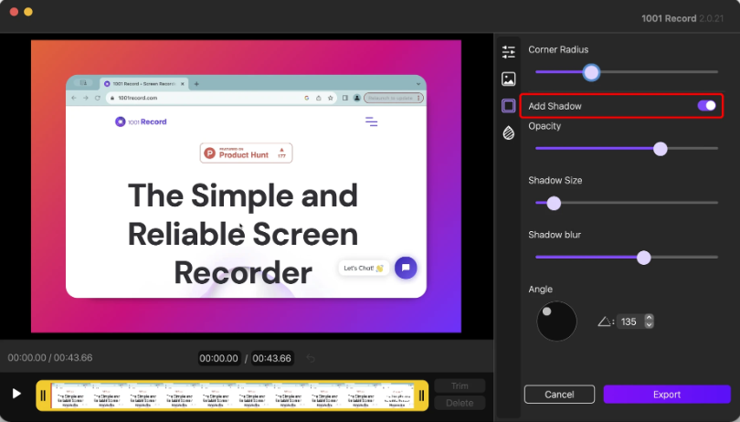The height and width of the screenshot is (422, 740).
Task: Click the end time field 00:43.66
Action: tap(272, 358)
